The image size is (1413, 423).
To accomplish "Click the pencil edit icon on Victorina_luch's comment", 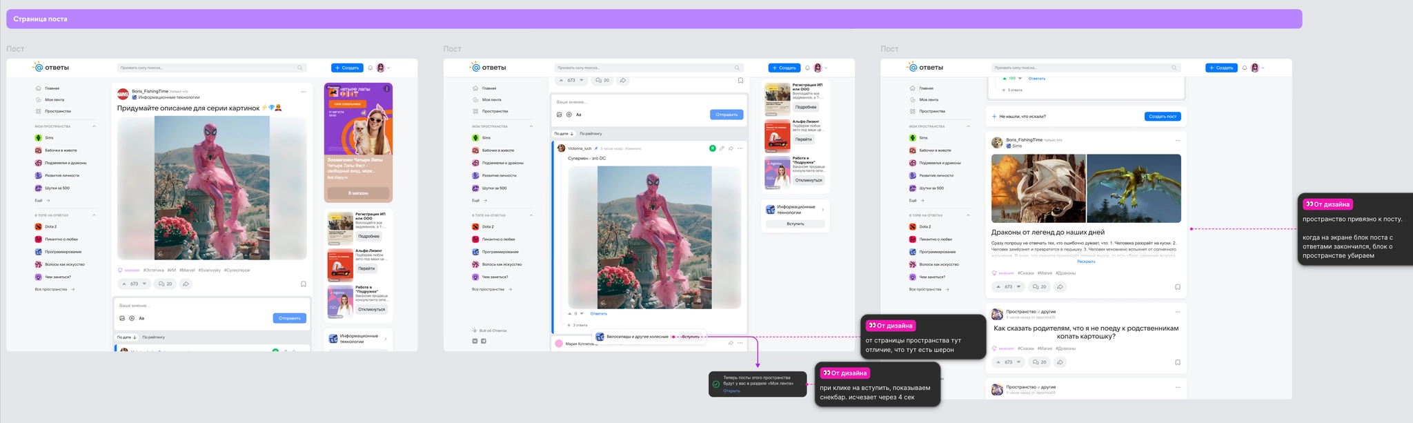I will (722, 148).
